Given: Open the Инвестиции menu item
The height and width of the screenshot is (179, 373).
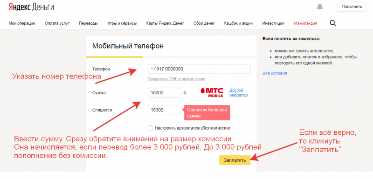Looking at the screenshot, I should [273, 23].
